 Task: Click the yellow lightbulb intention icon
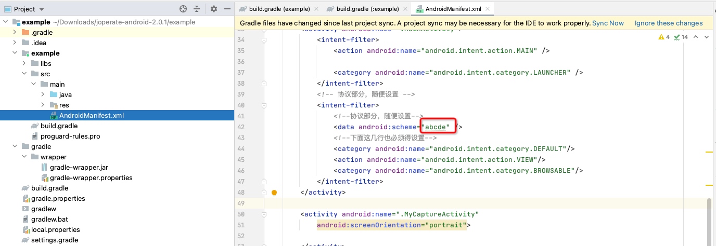coord(274,193)
